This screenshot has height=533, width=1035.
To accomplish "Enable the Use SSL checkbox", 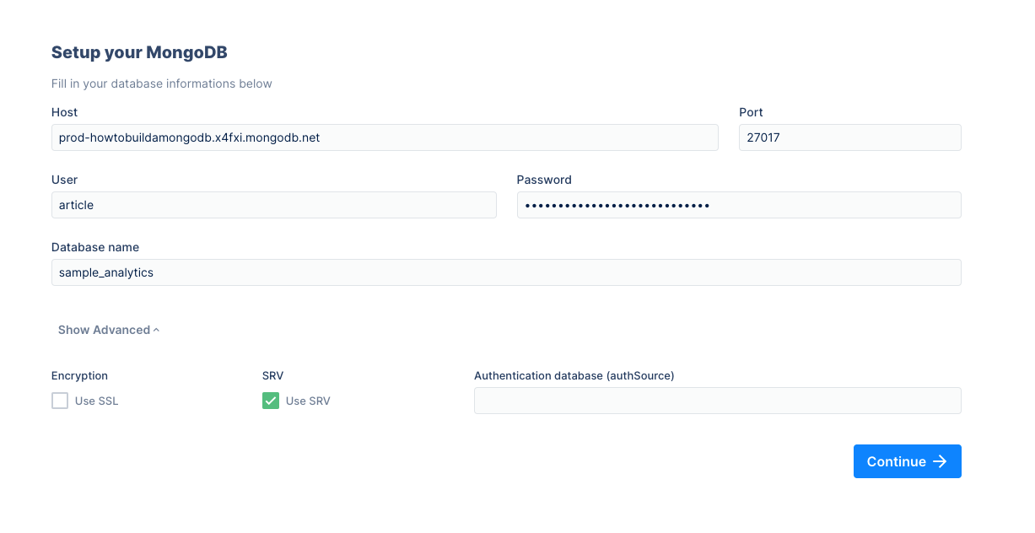I will point(60,401).
